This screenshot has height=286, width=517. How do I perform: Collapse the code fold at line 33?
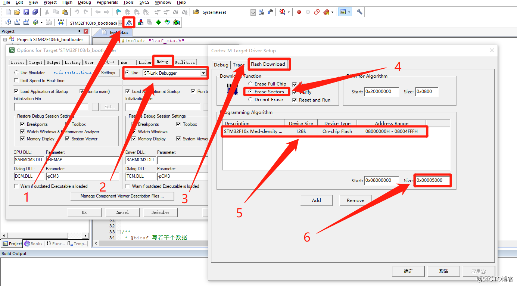[119, 232]
